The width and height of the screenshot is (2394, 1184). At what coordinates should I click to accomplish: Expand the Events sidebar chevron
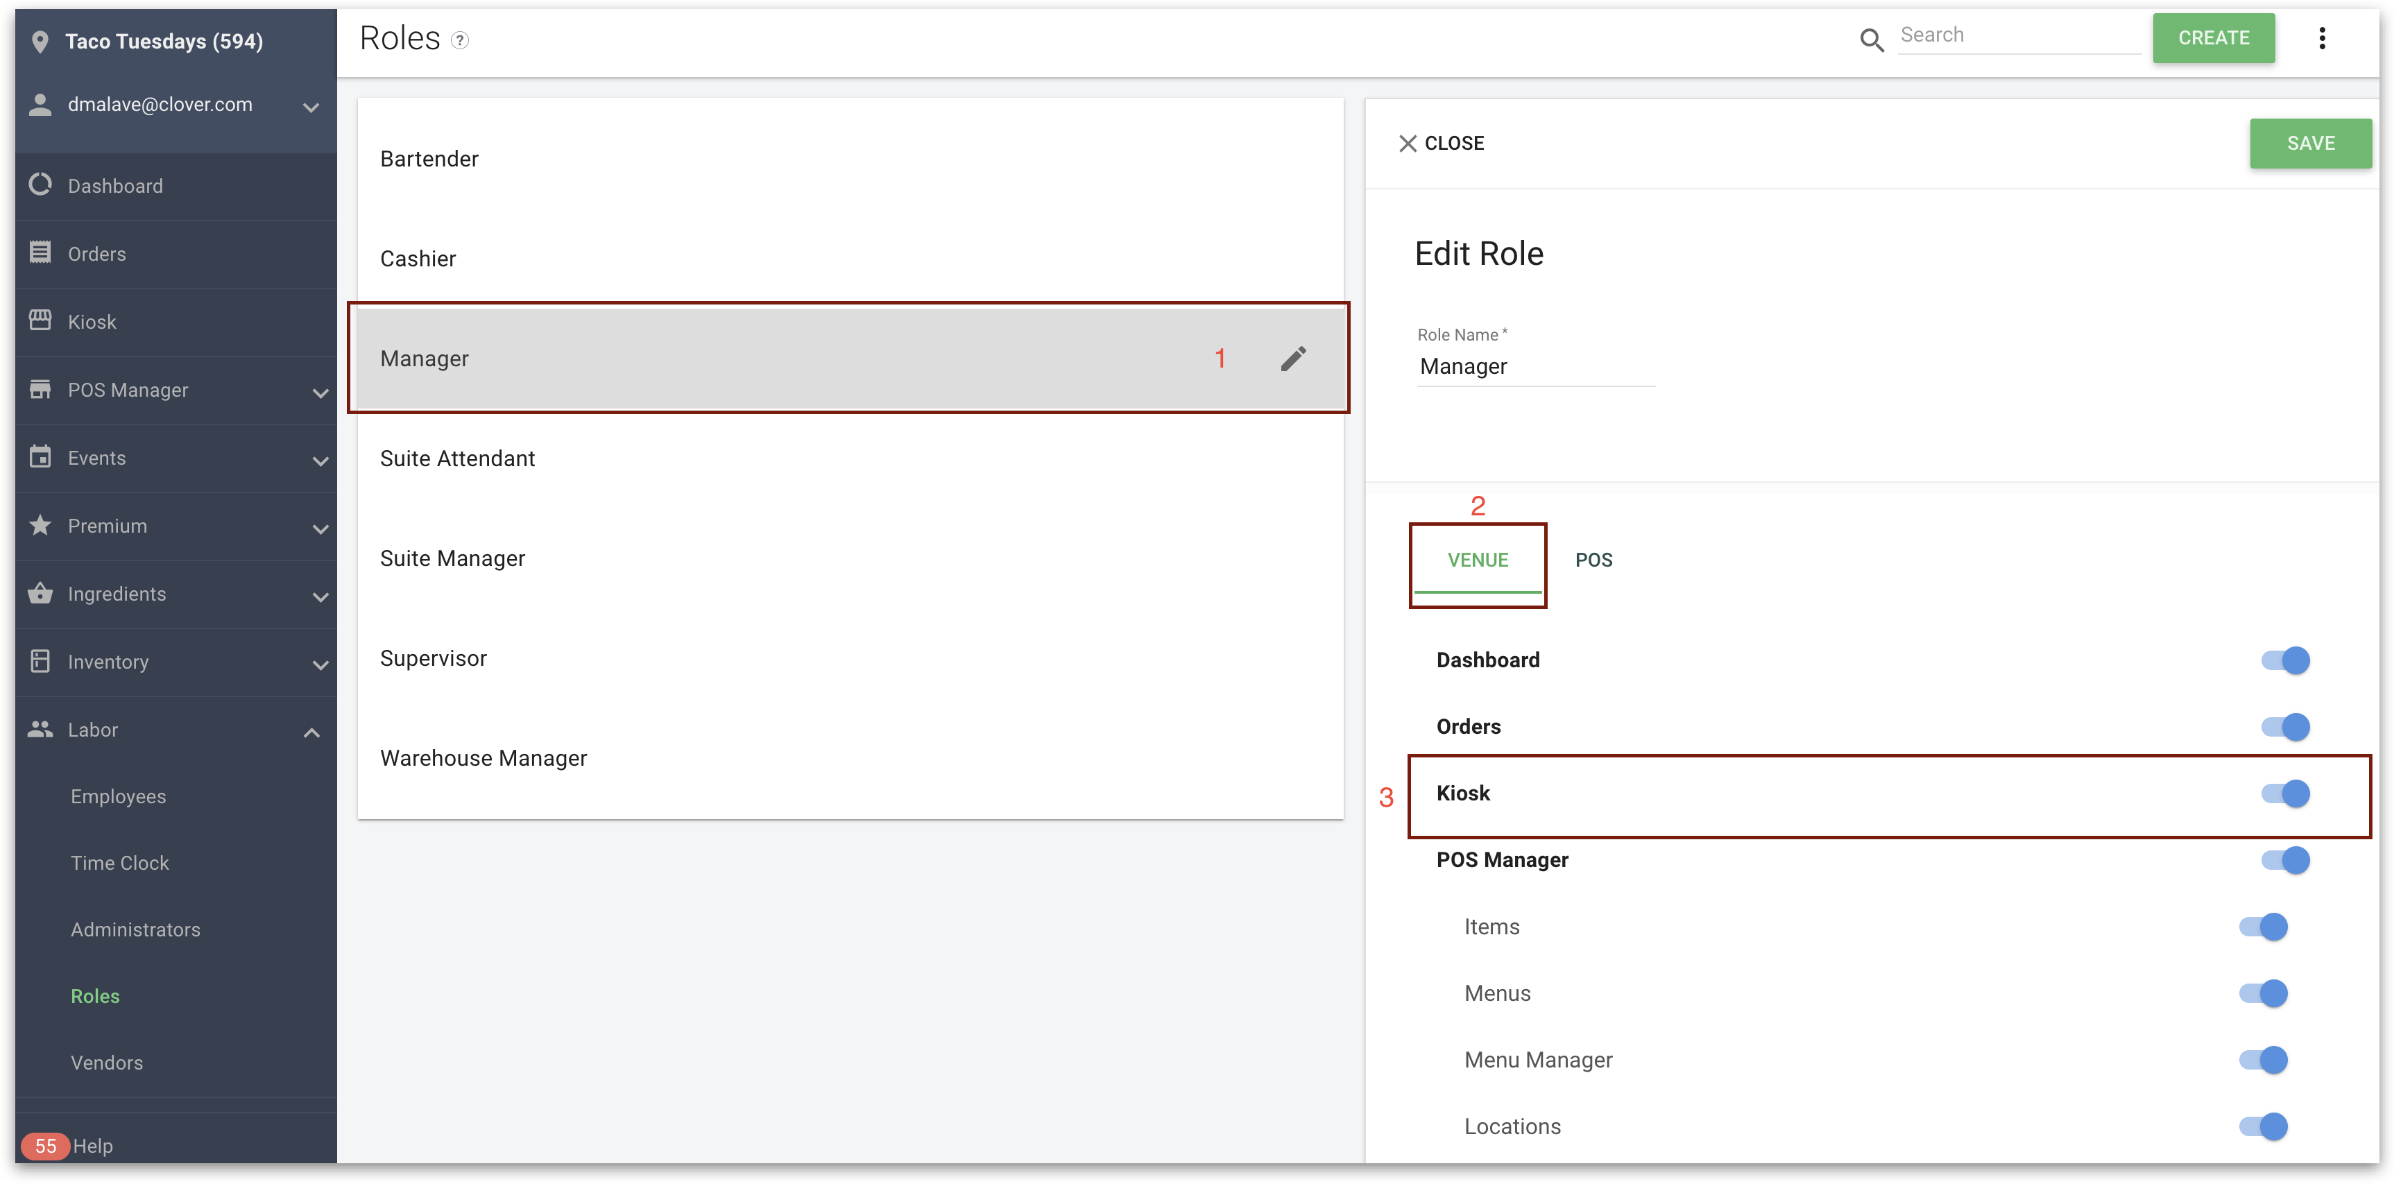[x=320, y=460]
